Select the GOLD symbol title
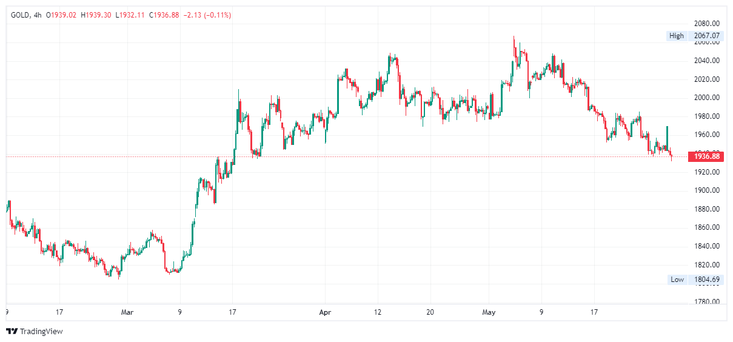Screen dimensions: 733x342 (21, 15)
